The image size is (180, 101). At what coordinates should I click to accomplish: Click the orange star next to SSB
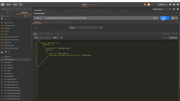[8, 52]
